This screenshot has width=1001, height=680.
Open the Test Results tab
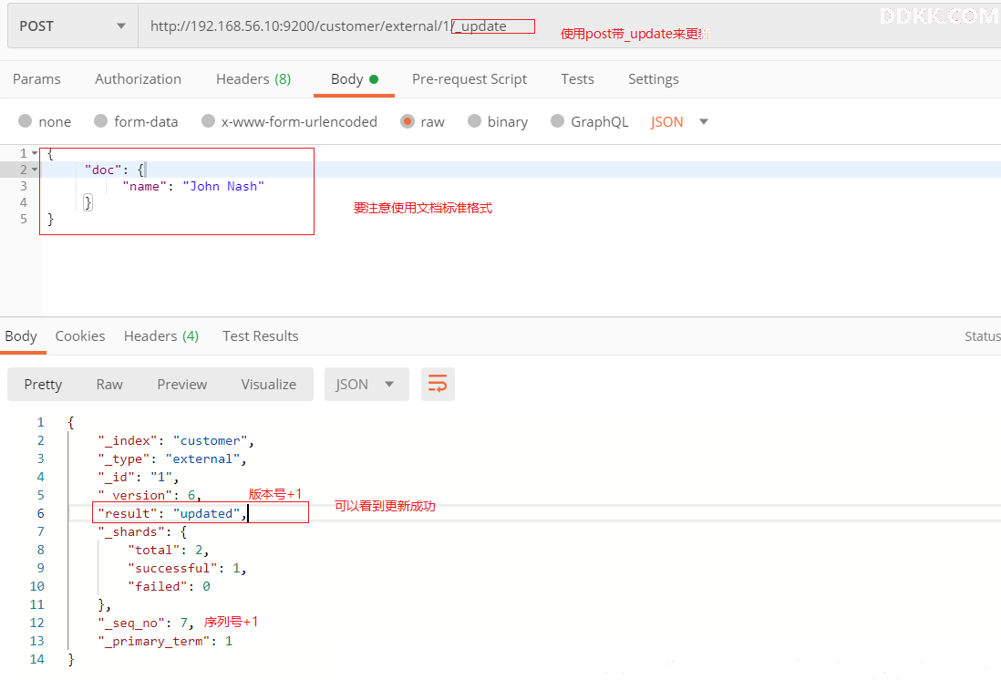(261, 336)
